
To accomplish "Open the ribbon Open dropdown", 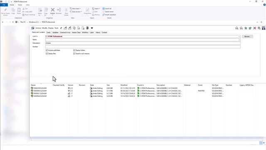I will pyautogui.click(x=96, y=8).
